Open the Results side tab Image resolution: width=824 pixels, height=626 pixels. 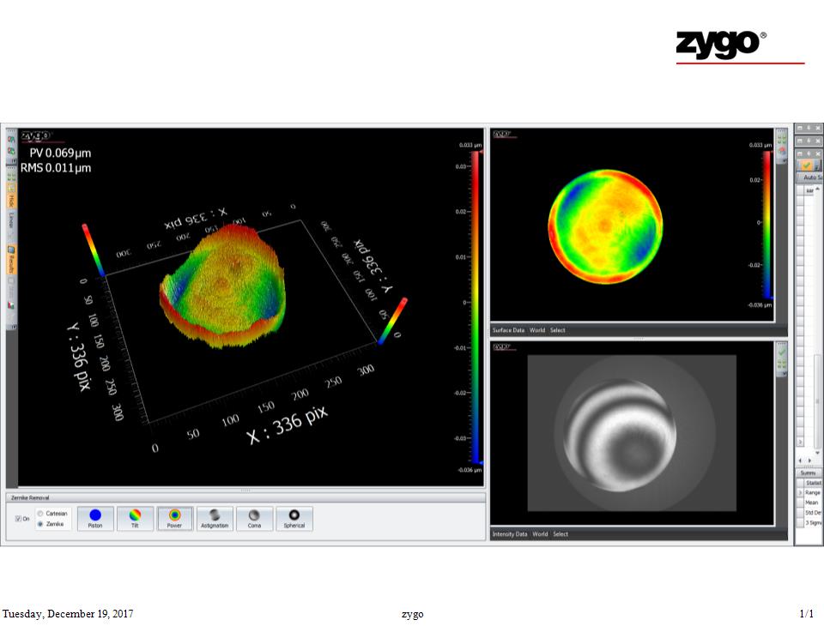tap(11, 258)
